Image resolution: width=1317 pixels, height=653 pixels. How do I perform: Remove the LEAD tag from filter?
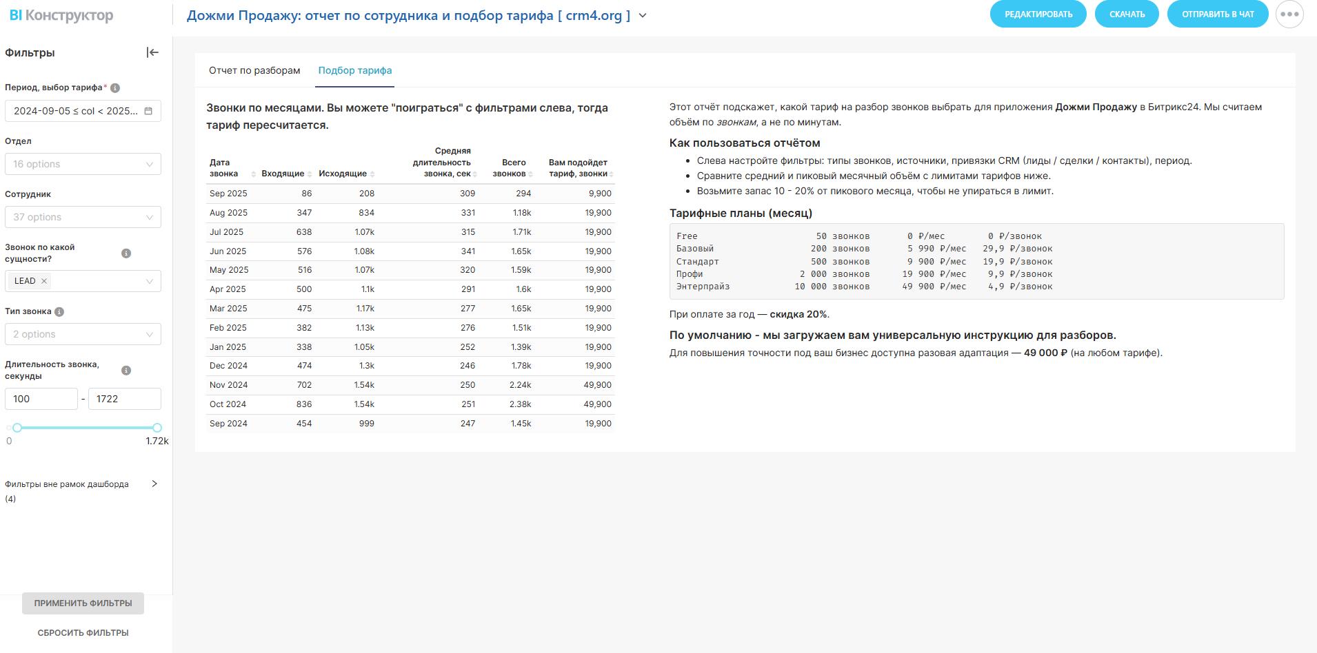[44, 281]
